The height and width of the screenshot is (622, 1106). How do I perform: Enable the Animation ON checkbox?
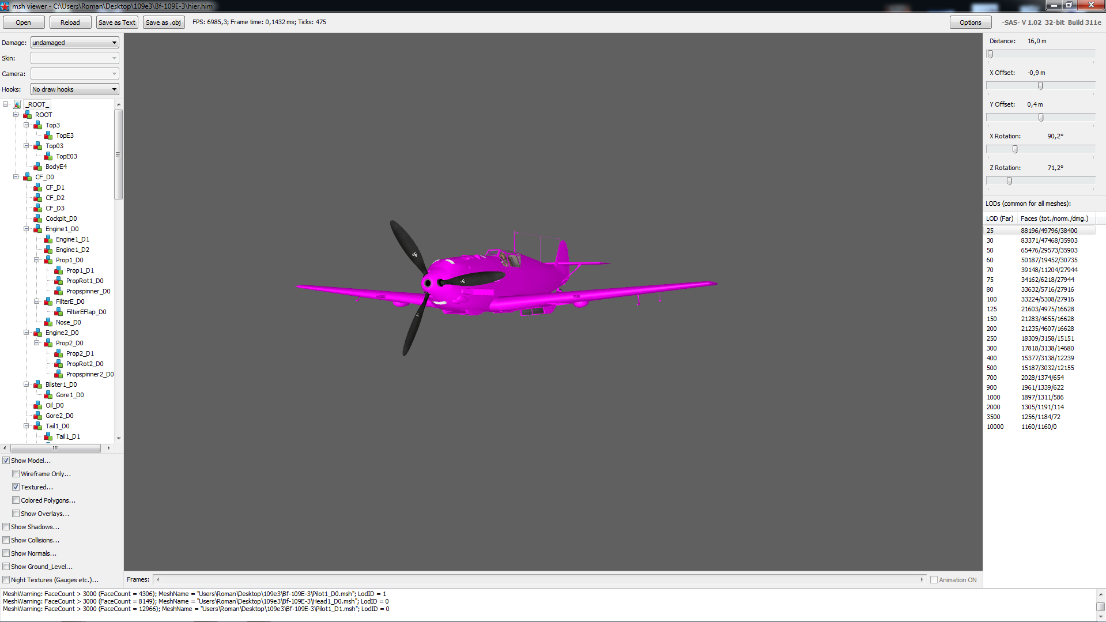[x=934, y=580]
